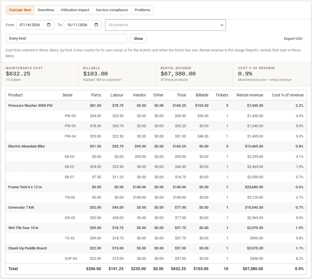Screen dimensions: 312x279
Task: Open the Cost per item tab
Action: pyautogui.click(x=20, y=10)
